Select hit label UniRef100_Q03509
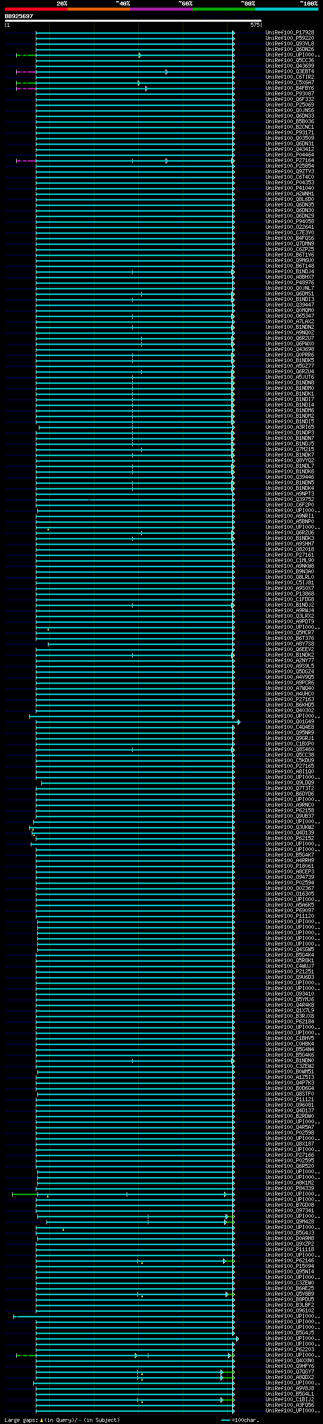 click(289, 138)
